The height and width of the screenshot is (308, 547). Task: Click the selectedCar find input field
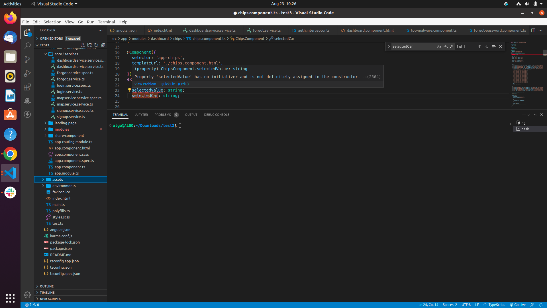(413, 46)
